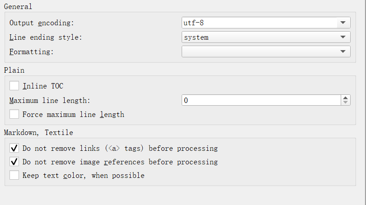
Task: Enable Keep text color, when possible
Action: coord(14,175)
